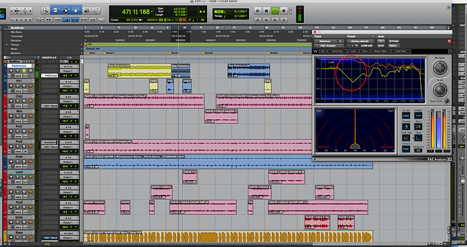Click the transport Rewind button
The image size is (467, 247).
[267, 20]
